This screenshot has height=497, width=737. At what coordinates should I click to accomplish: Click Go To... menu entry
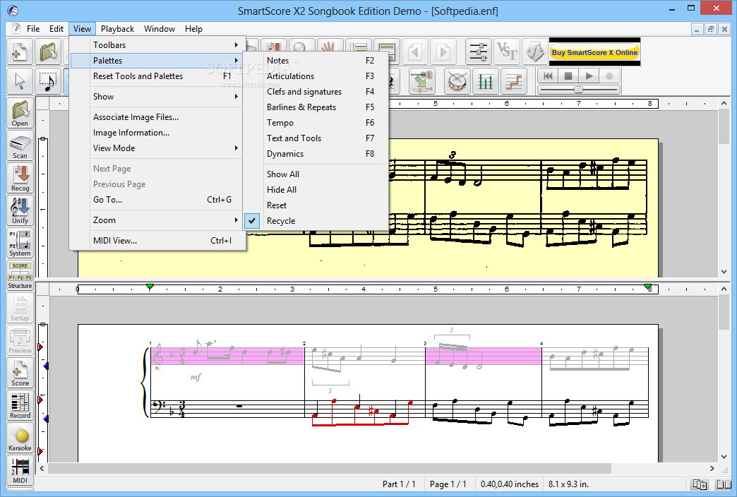click(157, 200)
